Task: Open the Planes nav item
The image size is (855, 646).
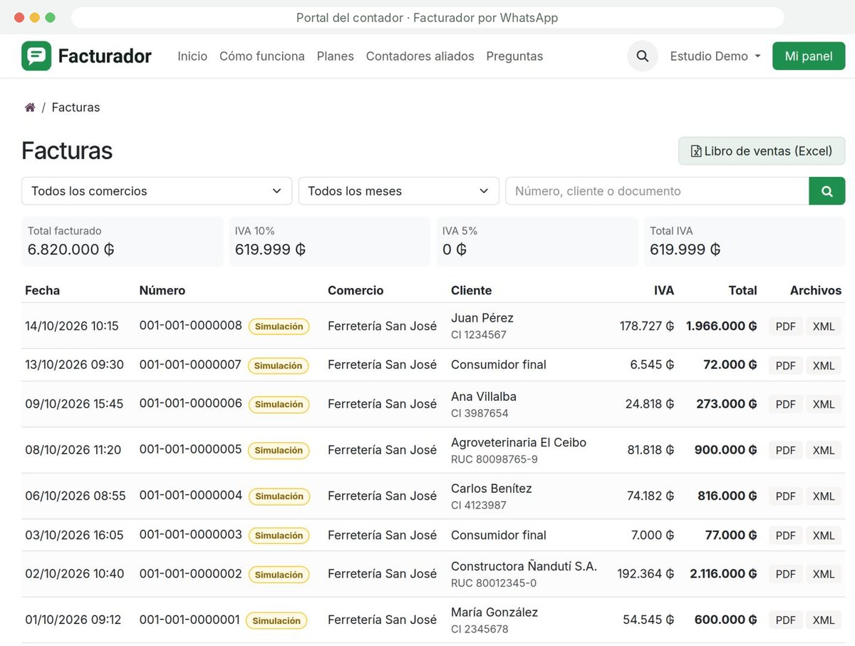Action: (x=336, y=56)
